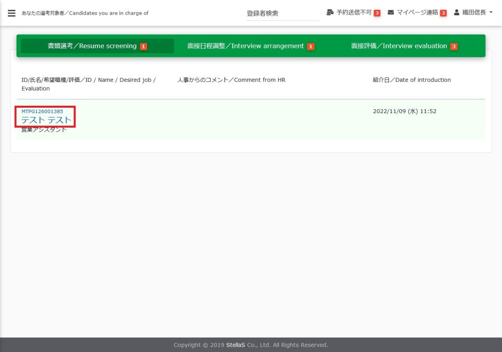Screen dimensions: 502x352
Task: Expand the 織田信長 account dropdown arrow
Action: pyautogui.click(x=491, y=12)
